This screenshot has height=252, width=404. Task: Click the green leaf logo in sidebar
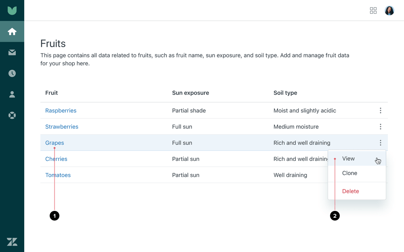pos(12,10)
